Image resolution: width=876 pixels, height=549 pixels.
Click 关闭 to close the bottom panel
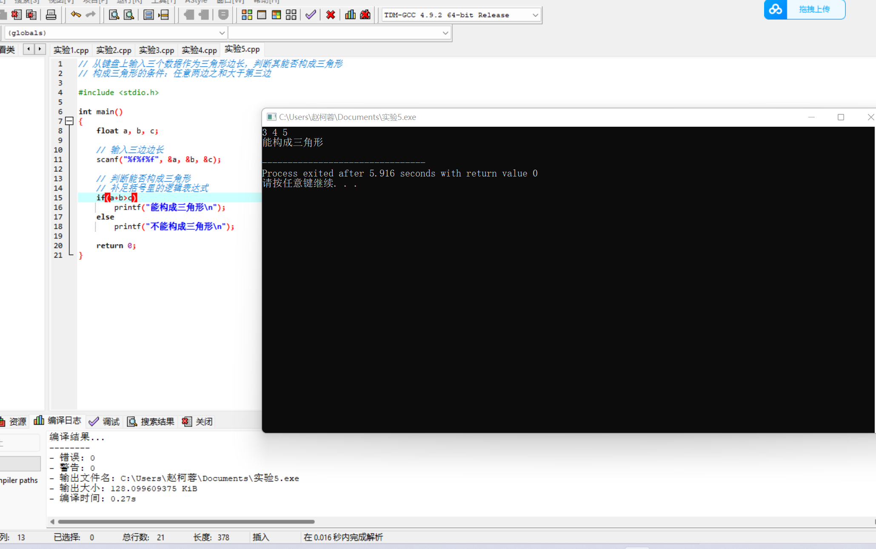point(198,421)
